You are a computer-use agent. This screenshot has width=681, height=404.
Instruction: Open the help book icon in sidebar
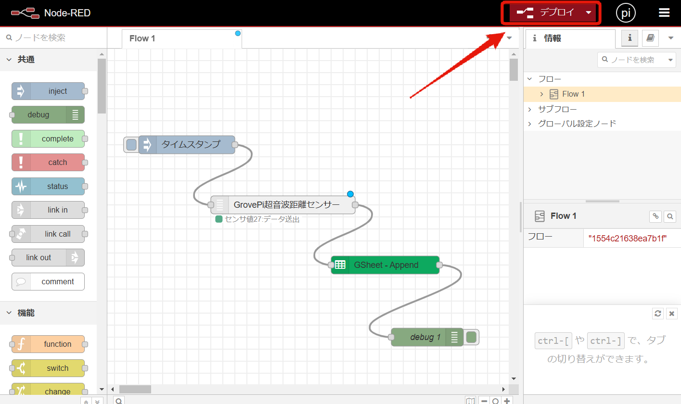pos(650,38)
